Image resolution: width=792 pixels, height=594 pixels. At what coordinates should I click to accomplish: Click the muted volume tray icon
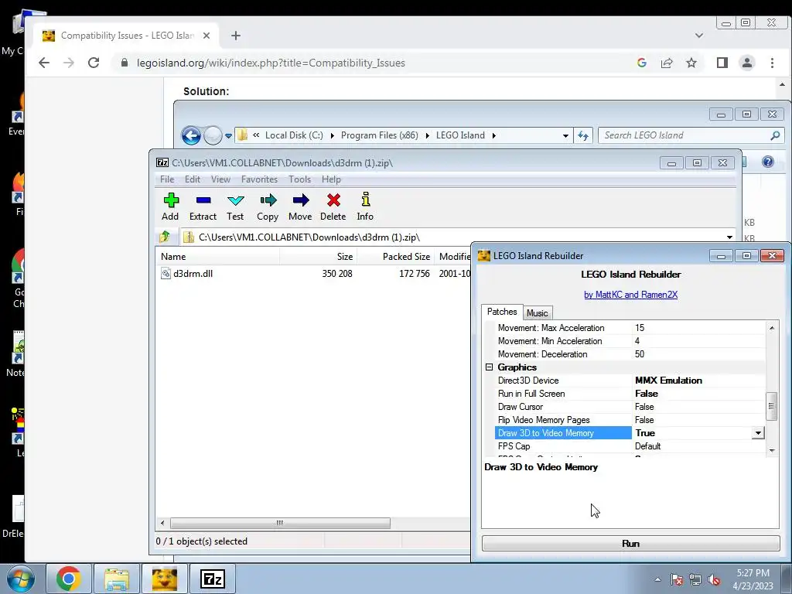point(714,579)
